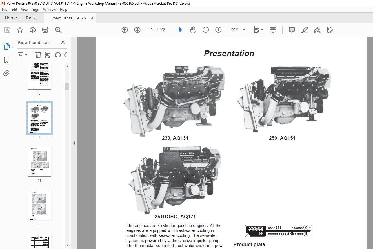
Task: Zoom out with the minus circle icon
Action: pyautogui.click(x=206, y=30)
